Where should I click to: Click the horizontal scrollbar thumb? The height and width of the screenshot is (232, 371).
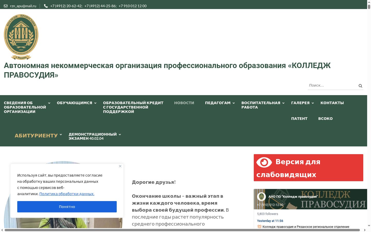[x=182, y=230]
